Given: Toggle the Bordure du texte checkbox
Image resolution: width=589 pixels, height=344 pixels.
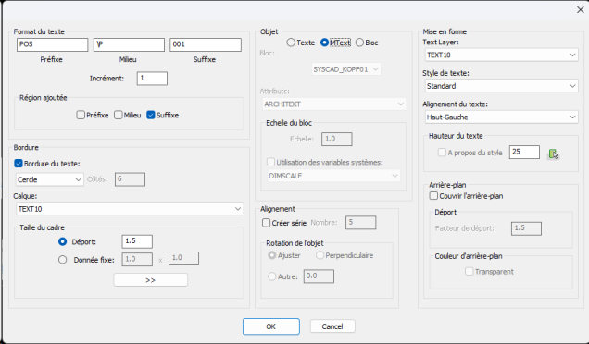Looking at the screenshot, I should [x=18, y=163].
